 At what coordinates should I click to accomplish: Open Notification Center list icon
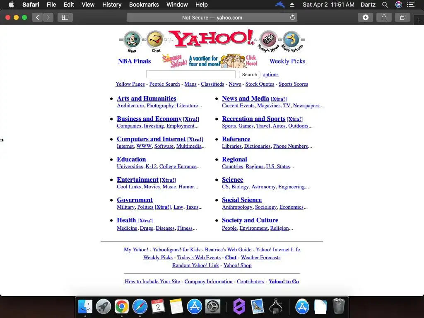click(411, 5)
